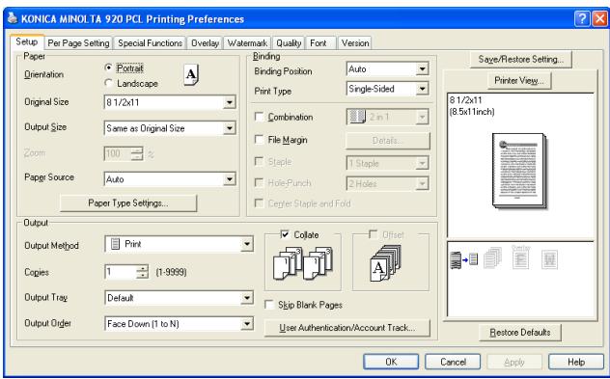Click the greyed watermark icon
610x379 pixels.
[549, 259]
